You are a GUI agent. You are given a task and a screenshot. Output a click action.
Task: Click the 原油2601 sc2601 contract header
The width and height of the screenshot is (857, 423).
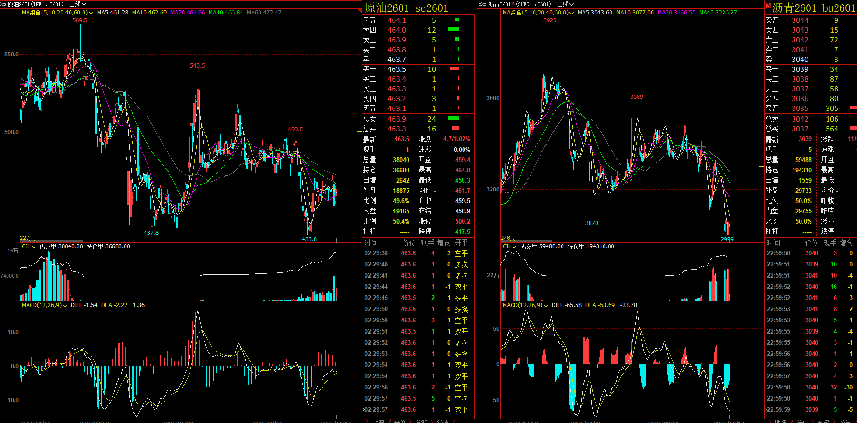pos(406,8)
